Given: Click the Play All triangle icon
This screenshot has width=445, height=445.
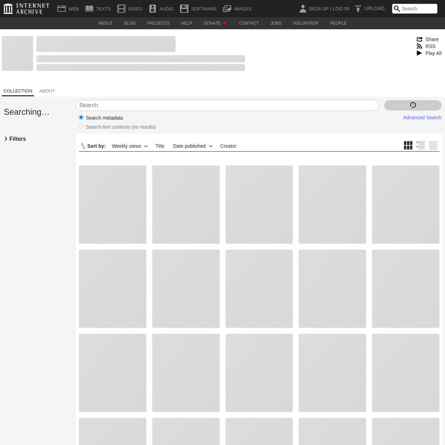Looking at the screenshot, I should point(419,53).
